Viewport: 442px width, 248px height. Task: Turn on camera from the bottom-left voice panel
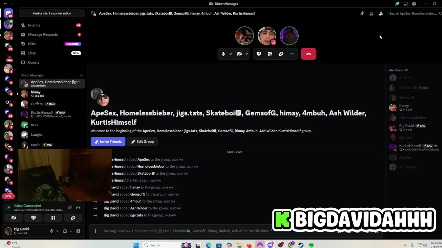point(13,218)
